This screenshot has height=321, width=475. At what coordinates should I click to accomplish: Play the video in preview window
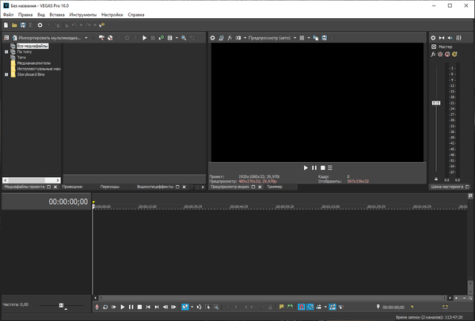306,168
